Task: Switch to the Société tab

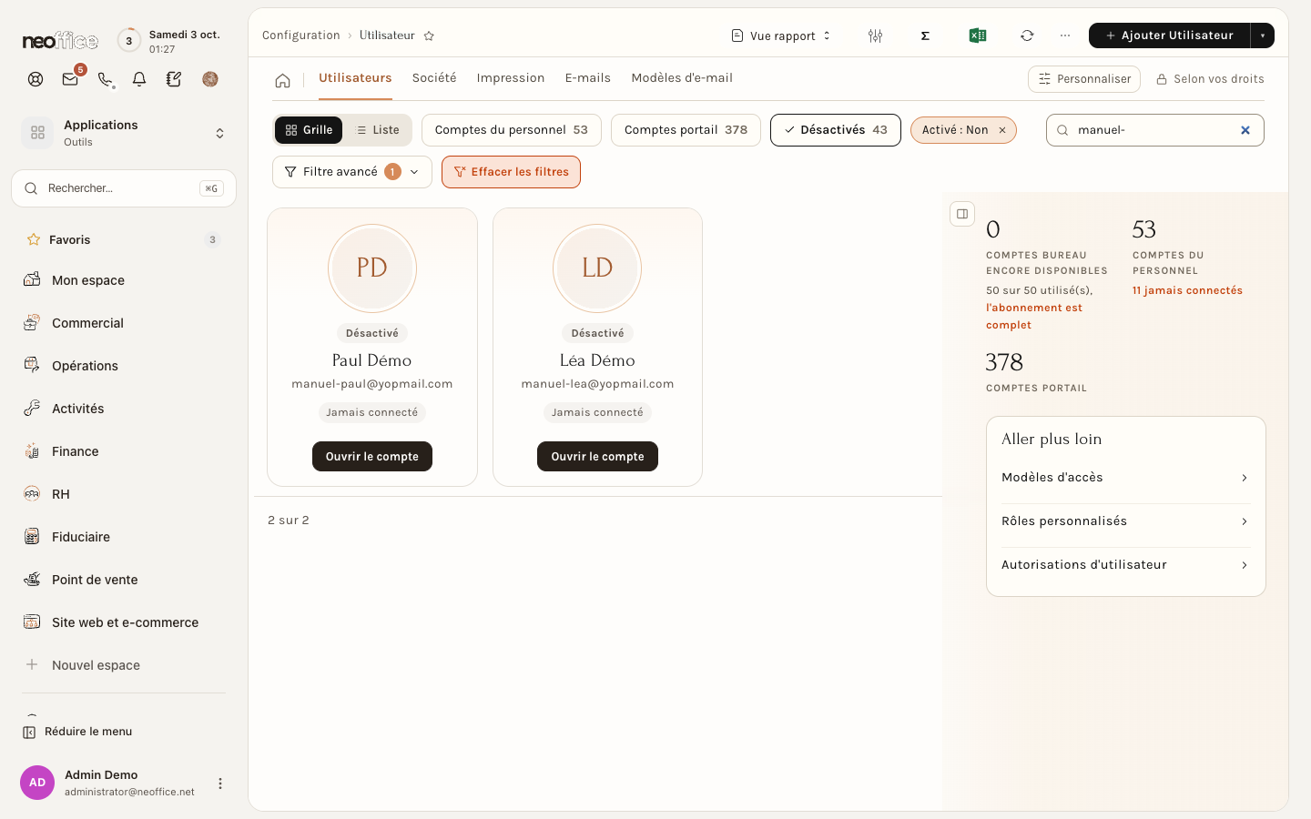Action: (434, 78)
